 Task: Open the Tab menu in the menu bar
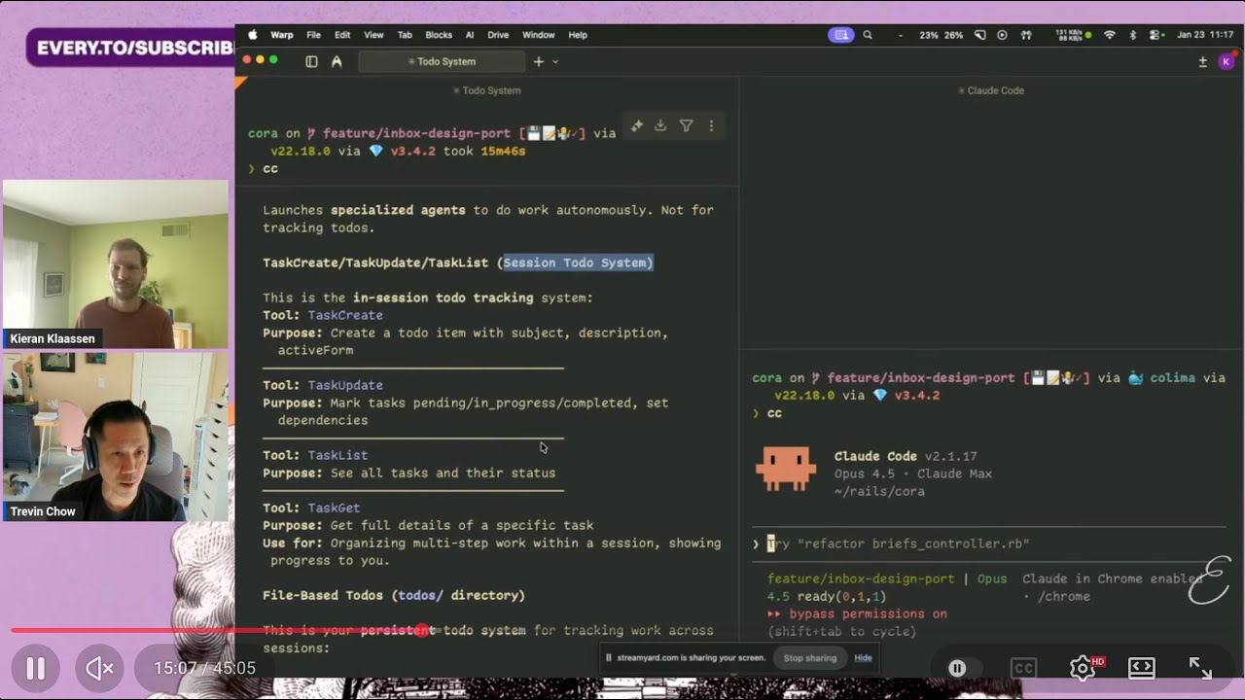click(x=405, y=35)
